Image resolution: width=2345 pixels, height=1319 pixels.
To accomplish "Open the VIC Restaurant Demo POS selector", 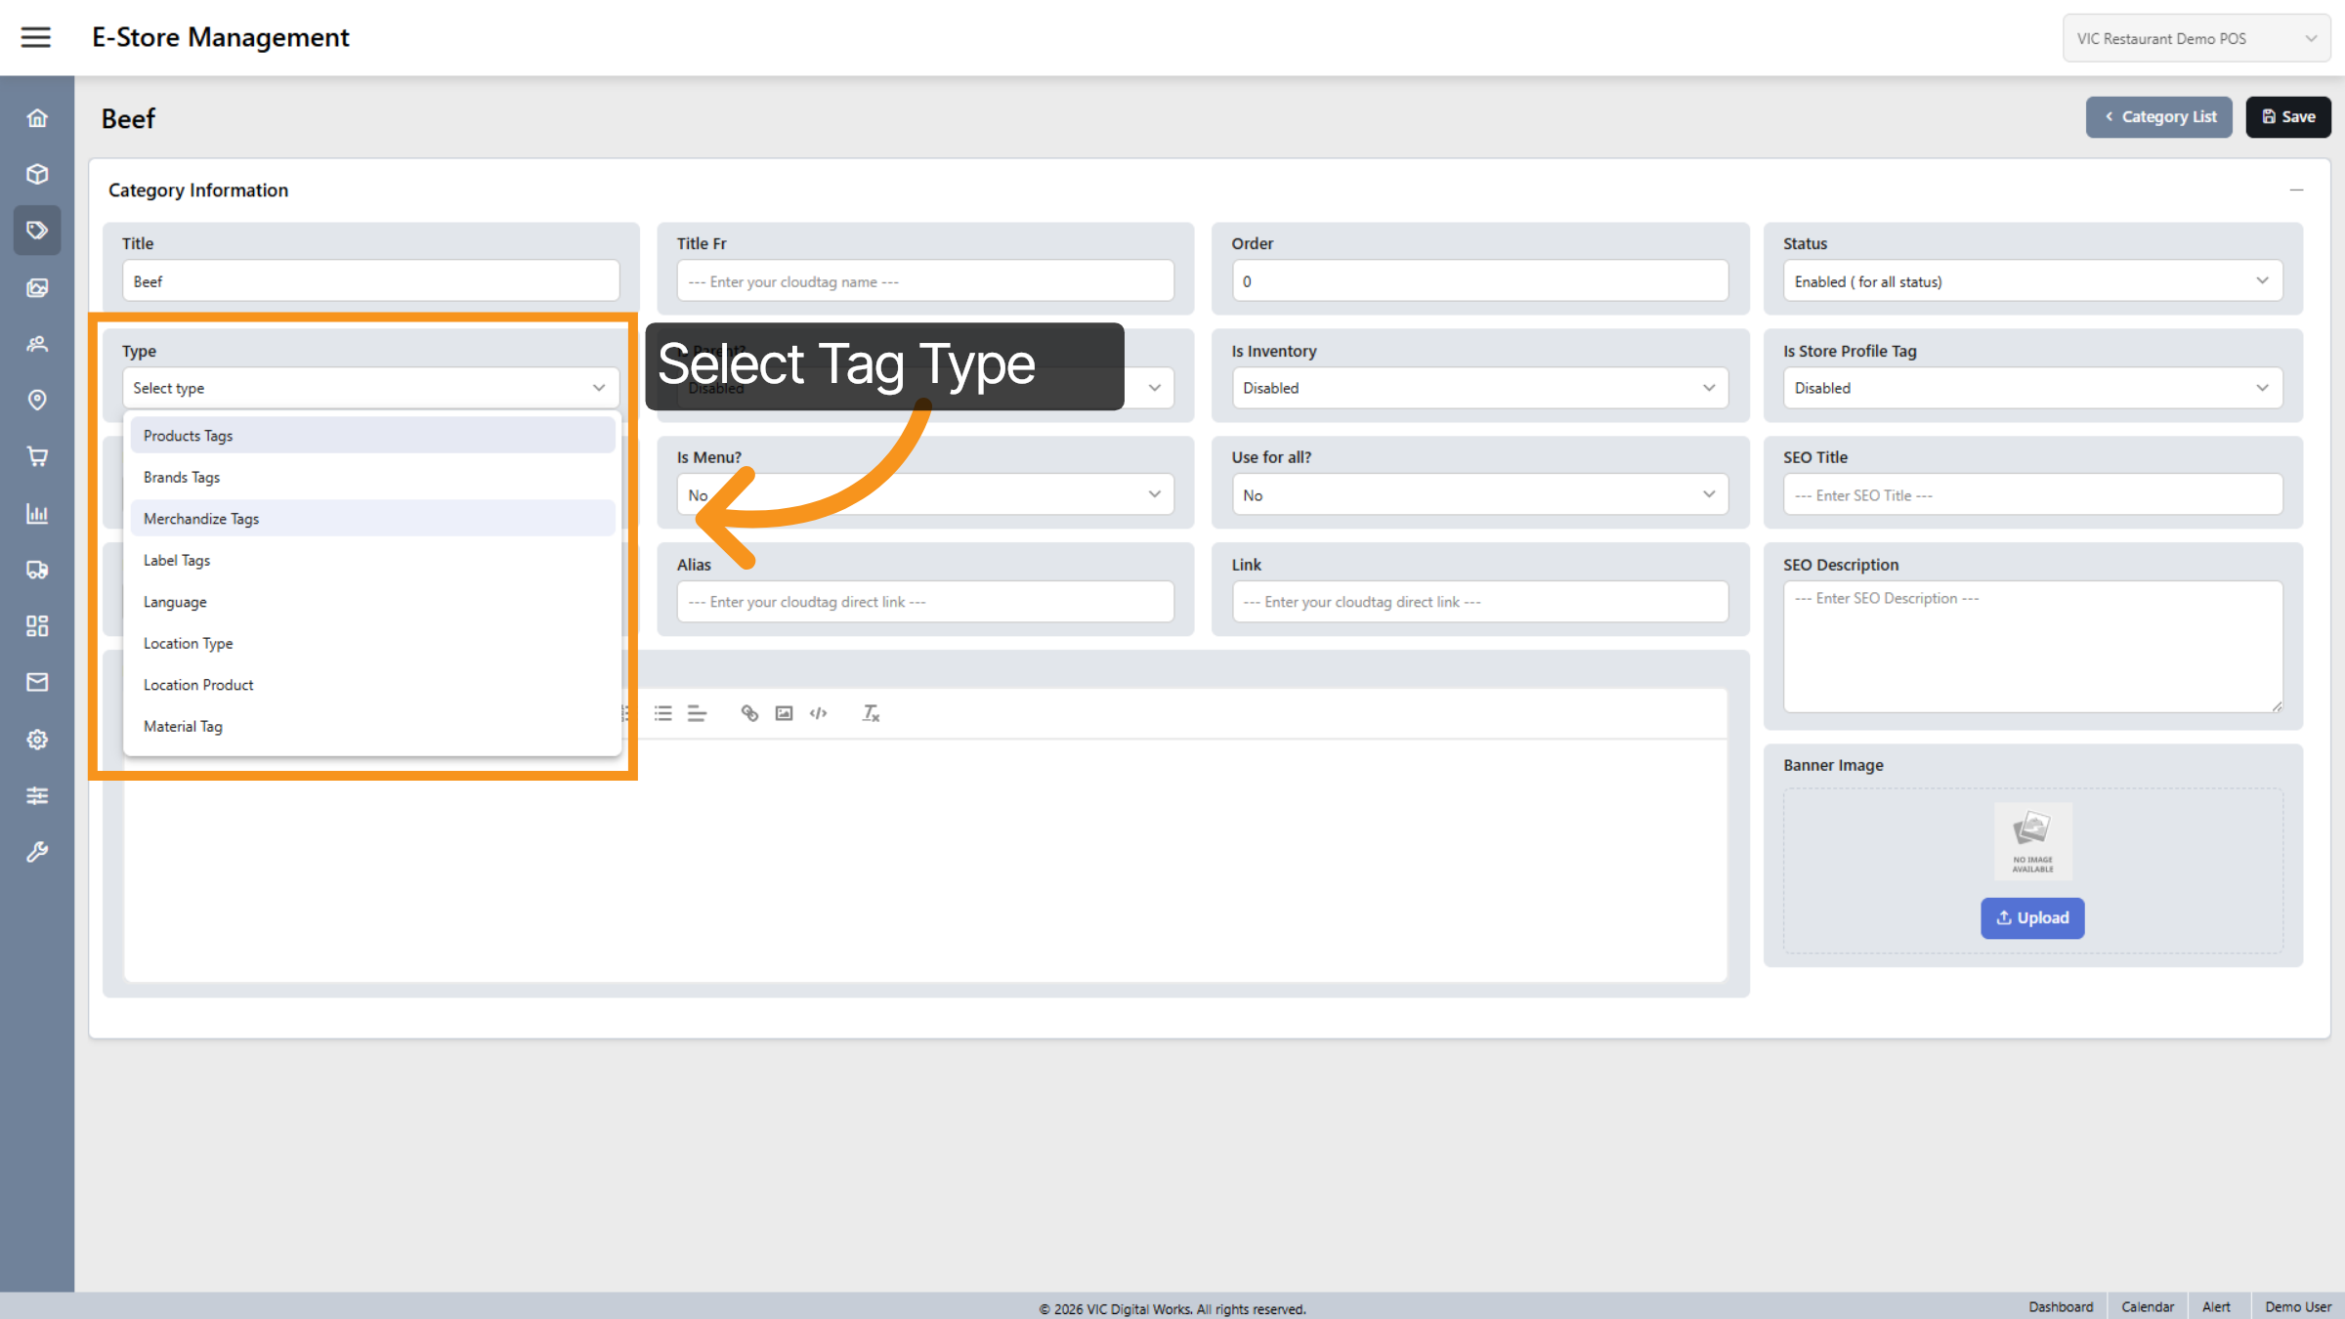I will (x=2196, y=38).
